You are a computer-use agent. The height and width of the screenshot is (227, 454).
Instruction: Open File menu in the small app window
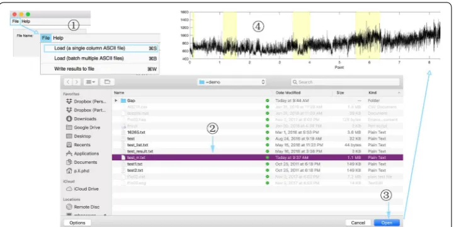(x=15, y=21)
